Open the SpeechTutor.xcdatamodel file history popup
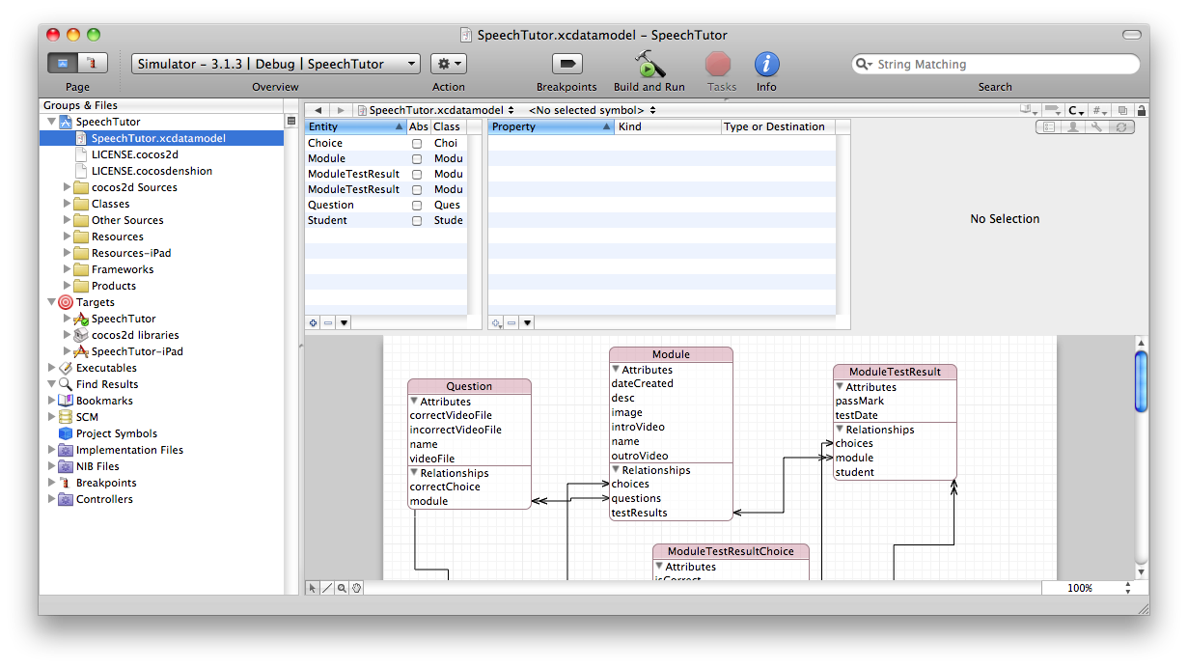 [x=435, y=110]
